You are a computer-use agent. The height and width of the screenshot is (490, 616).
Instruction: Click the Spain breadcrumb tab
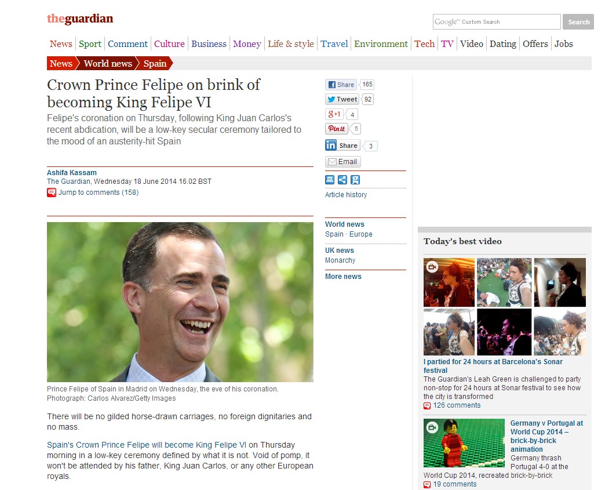(155, 63)
